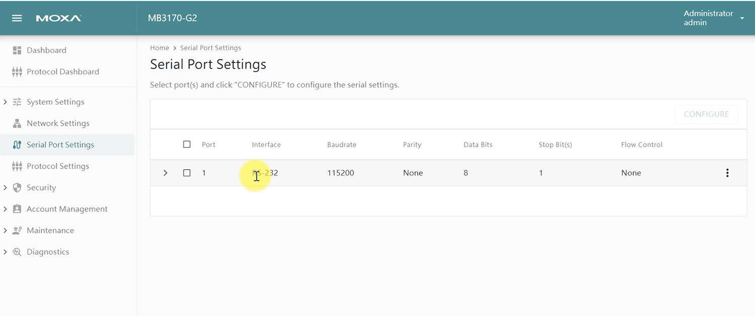Click the Network Settings icon
The image size is (755, 316).
[17, 123]
